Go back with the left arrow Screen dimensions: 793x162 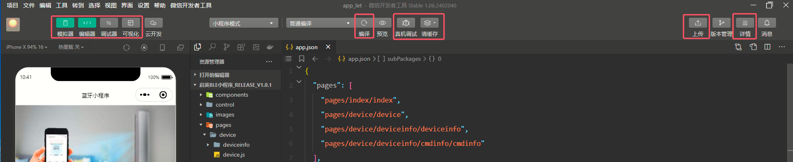pos(315,59)
